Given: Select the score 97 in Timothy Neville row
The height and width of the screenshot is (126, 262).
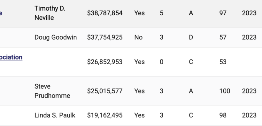Looking at the screenshot, I should (x=223, y=13).
